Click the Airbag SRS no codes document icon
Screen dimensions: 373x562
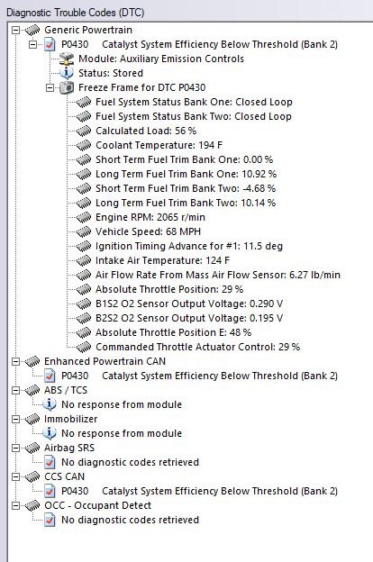click(x=50, y=462)
